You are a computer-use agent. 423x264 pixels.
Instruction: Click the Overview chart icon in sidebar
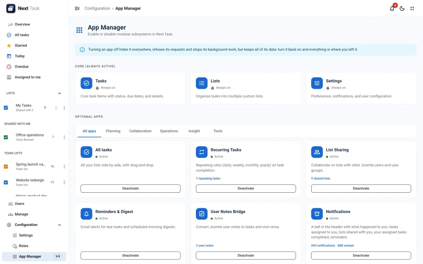pos(10,24)
